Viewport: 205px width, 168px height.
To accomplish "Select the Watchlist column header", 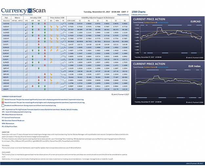I will 6,21.
